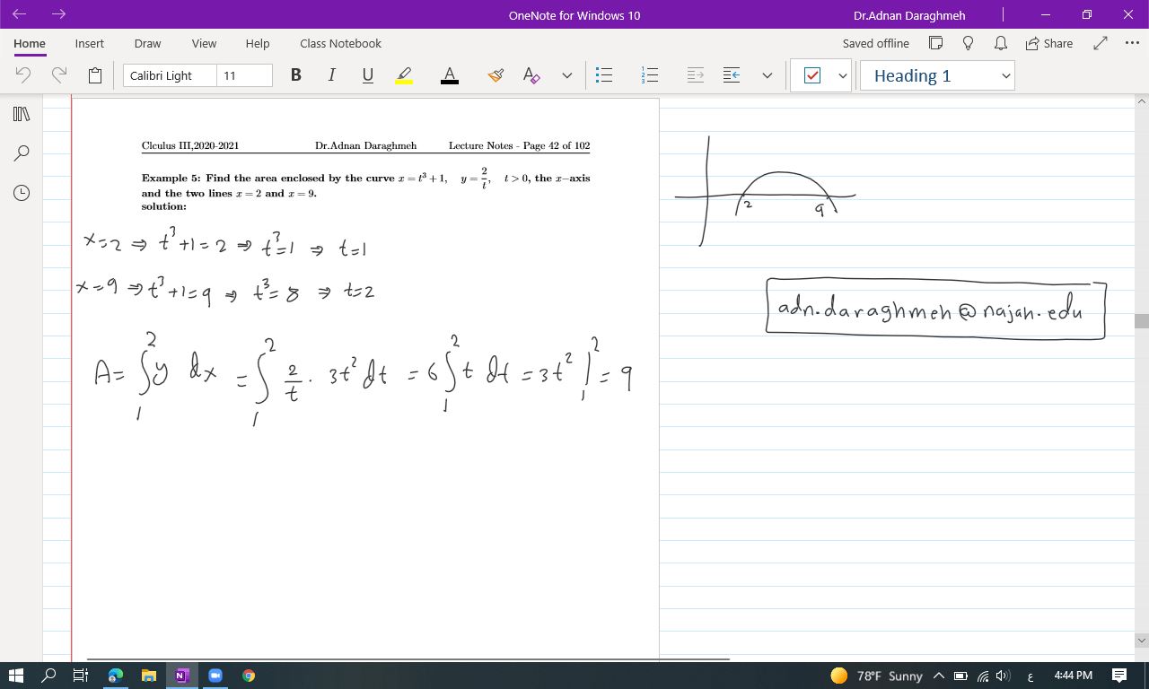Click the Redo arrow icon

(x=59, y=75)
